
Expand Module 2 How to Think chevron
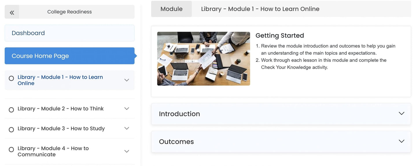[126, 109]
